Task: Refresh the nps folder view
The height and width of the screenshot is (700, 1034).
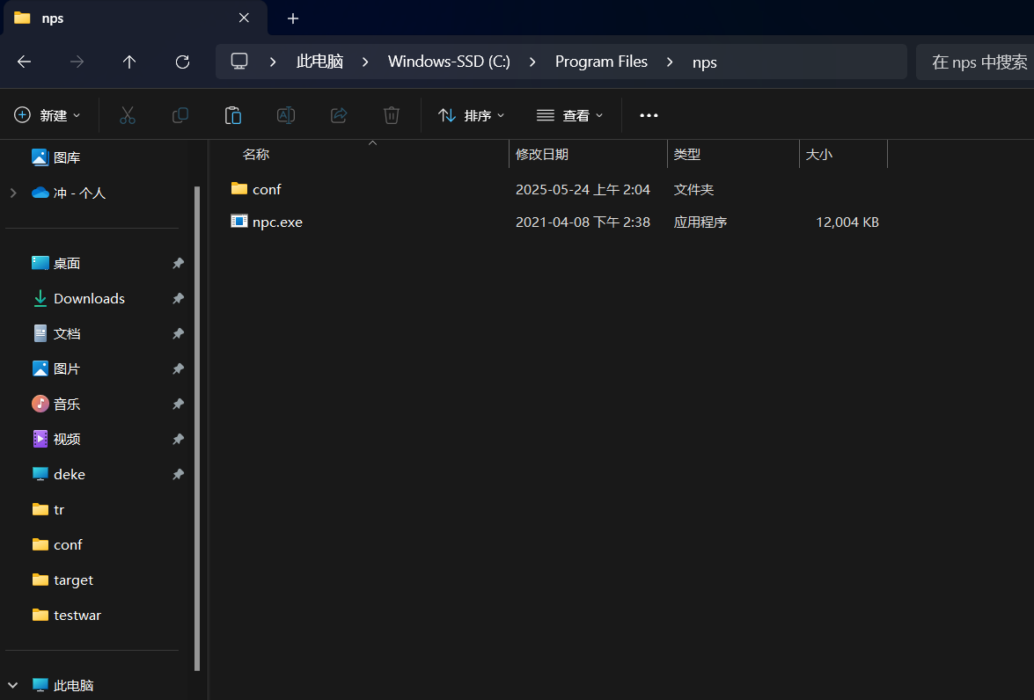Action: pos(183,62)
